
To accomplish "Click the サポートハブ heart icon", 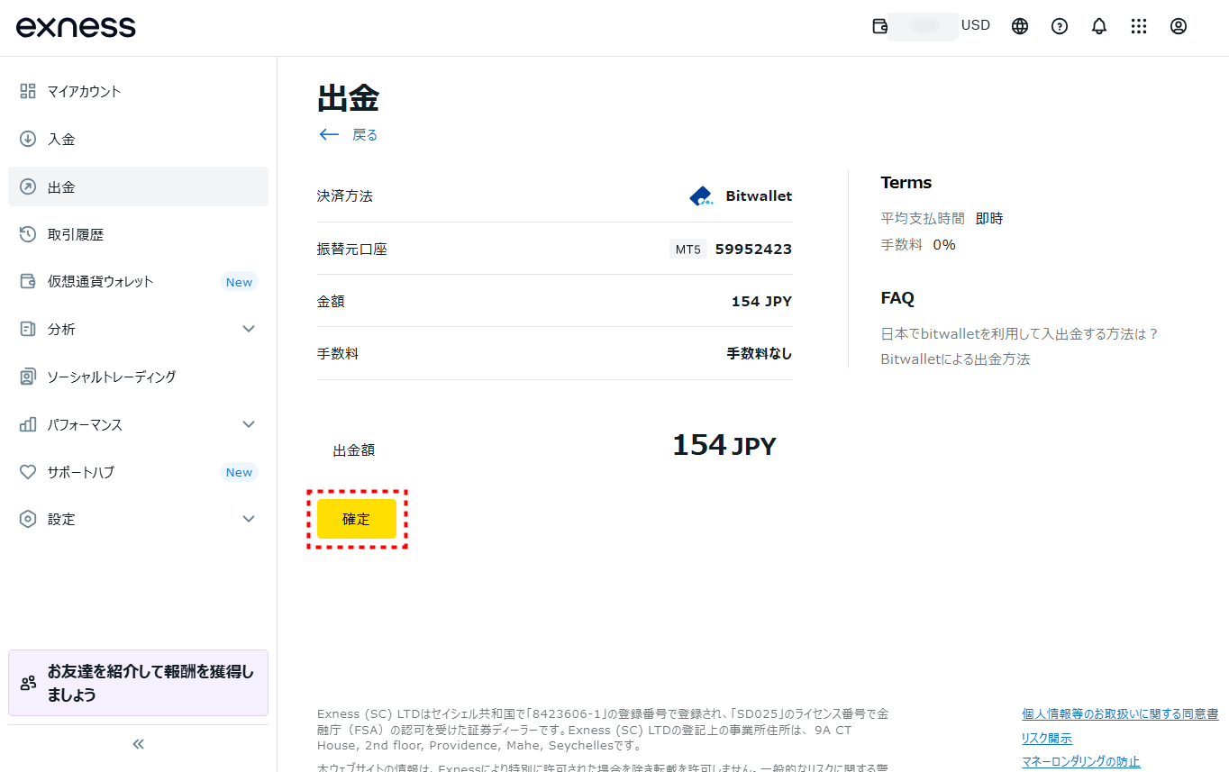I will click(x=28, y=472).
